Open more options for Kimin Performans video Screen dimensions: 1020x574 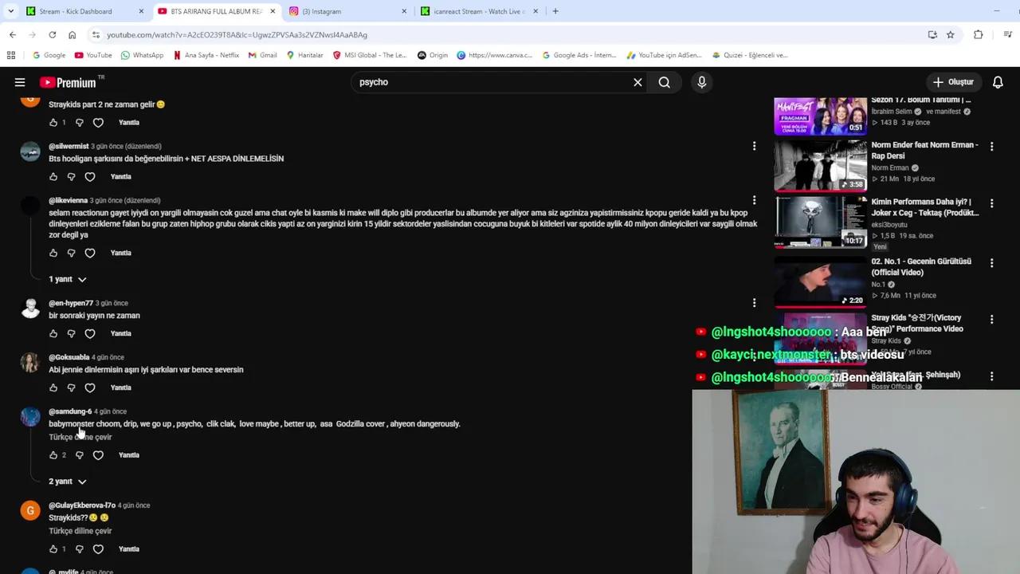pyautogui.click(x=991, y=203)
